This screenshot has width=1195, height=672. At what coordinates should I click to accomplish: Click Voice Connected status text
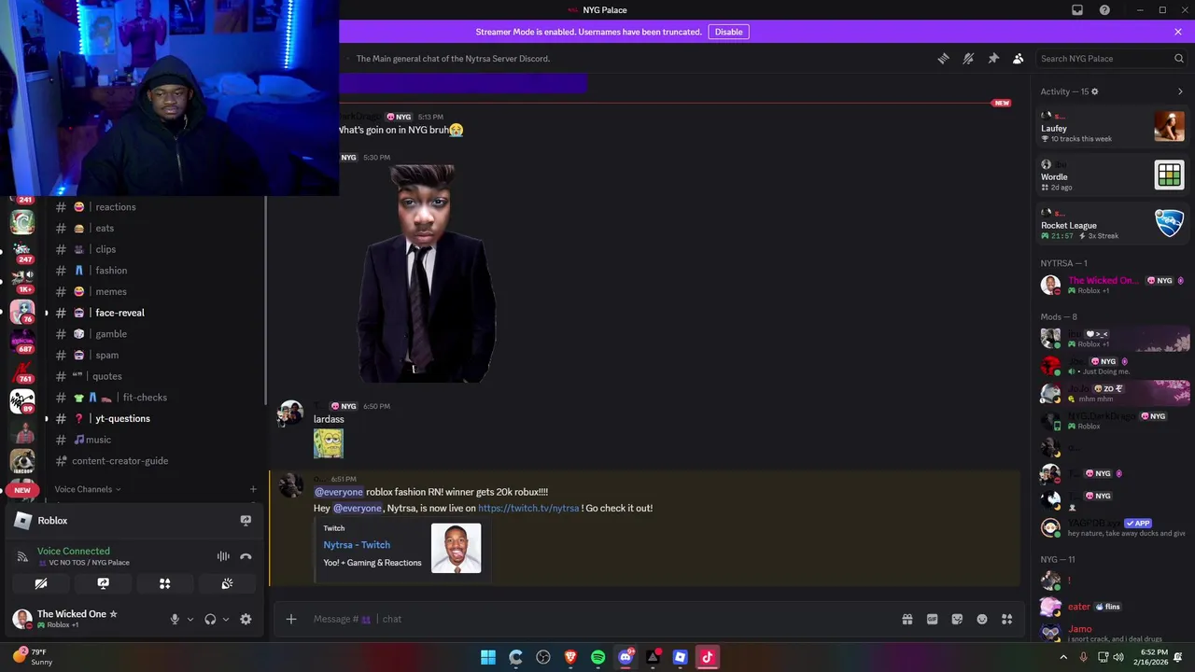74,551
